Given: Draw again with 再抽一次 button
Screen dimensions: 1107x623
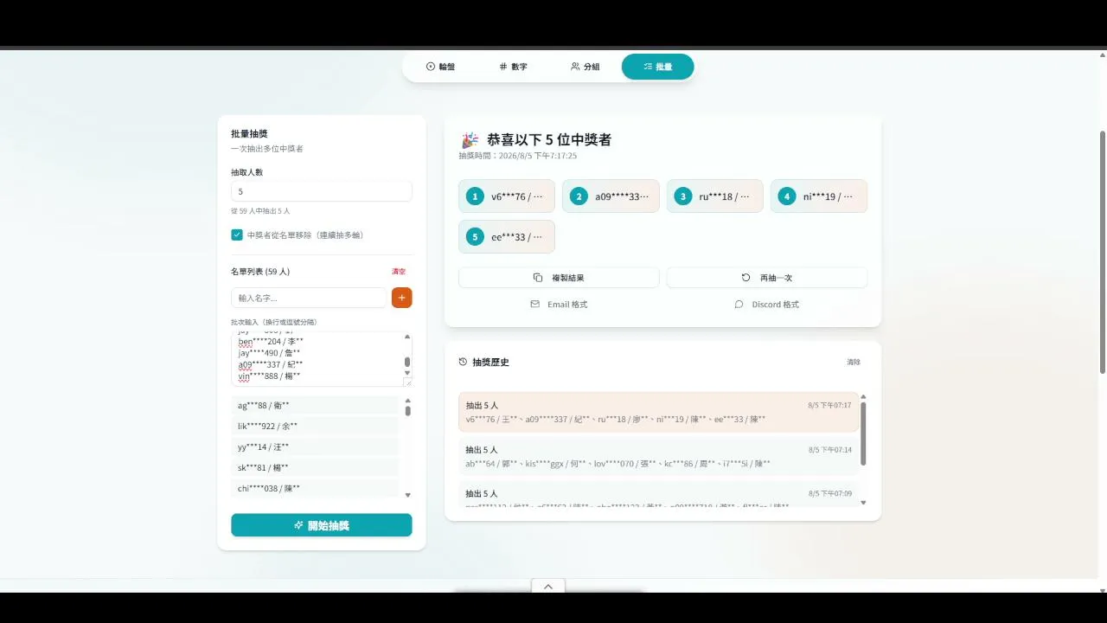Looking at the screenshot, I should pyautogui.click(x=766, y=278).
